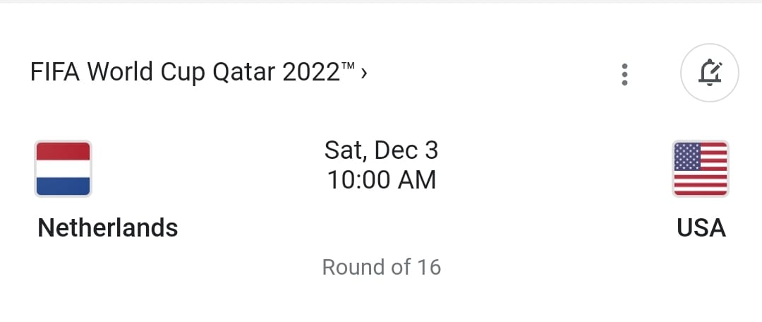Tap the starred blue canton of USA flag
762x322 pixels.
(687, 157)
